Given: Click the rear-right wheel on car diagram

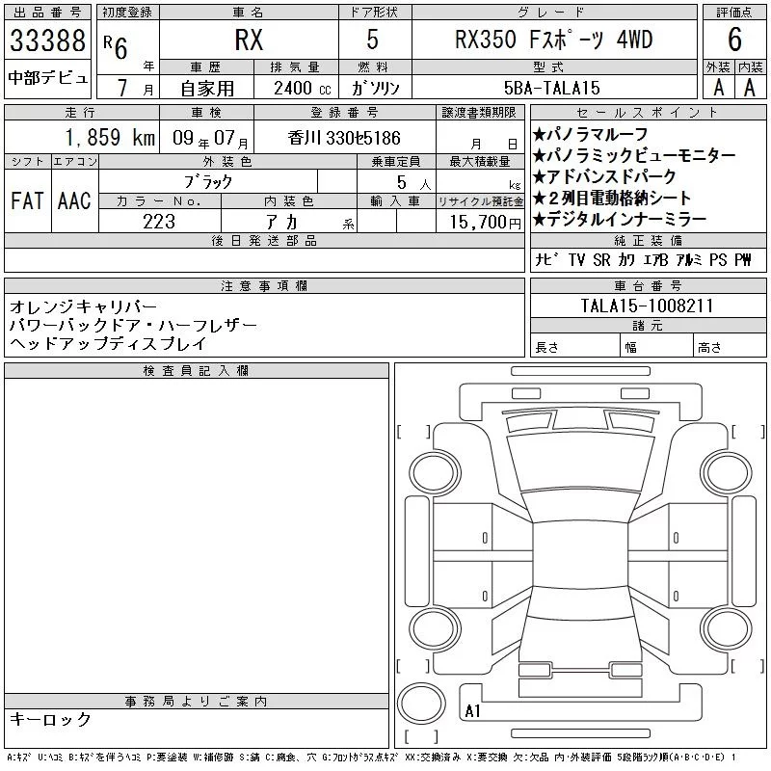Looking at the screenshot, I should pos(727,628).
